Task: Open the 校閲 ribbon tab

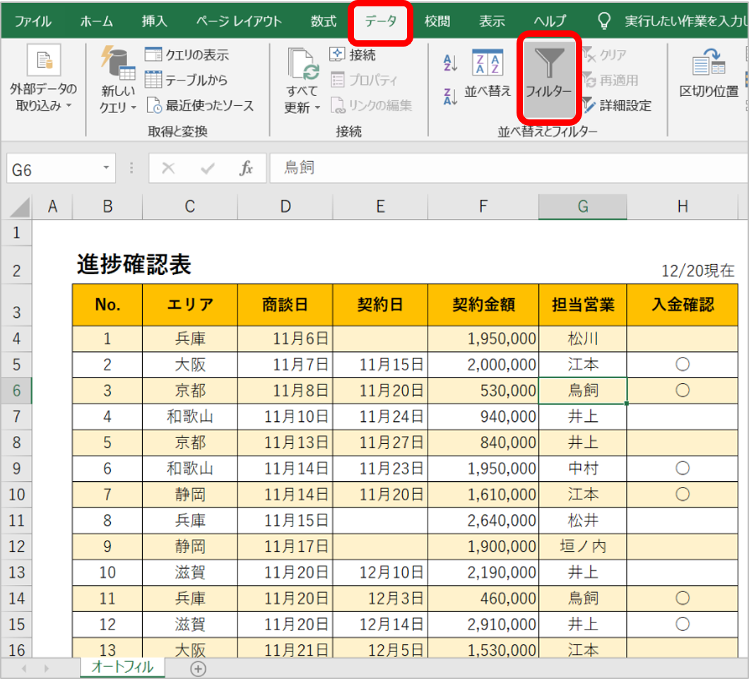Action: 437,21
